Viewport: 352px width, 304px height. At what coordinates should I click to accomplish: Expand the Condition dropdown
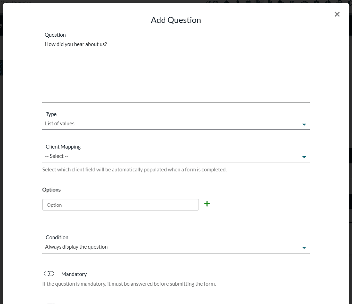[176, 247]
